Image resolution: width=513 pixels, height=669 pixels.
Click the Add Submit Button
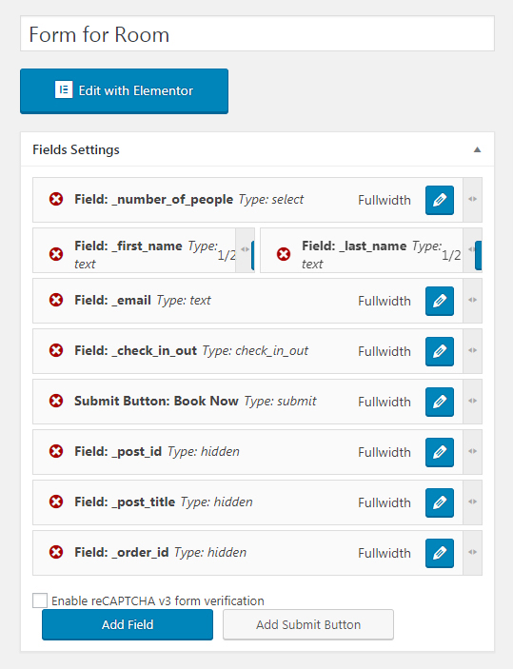308,624
